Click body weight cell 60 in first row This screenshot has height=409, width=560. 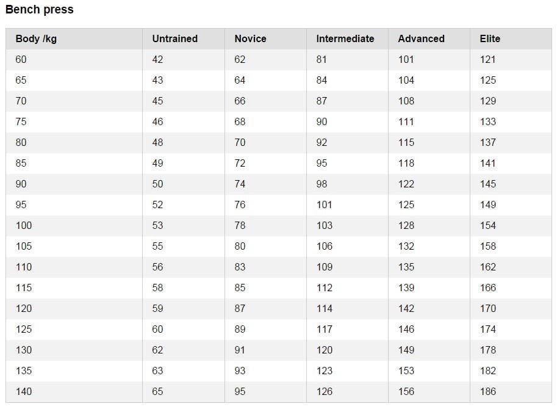[21, 59]
